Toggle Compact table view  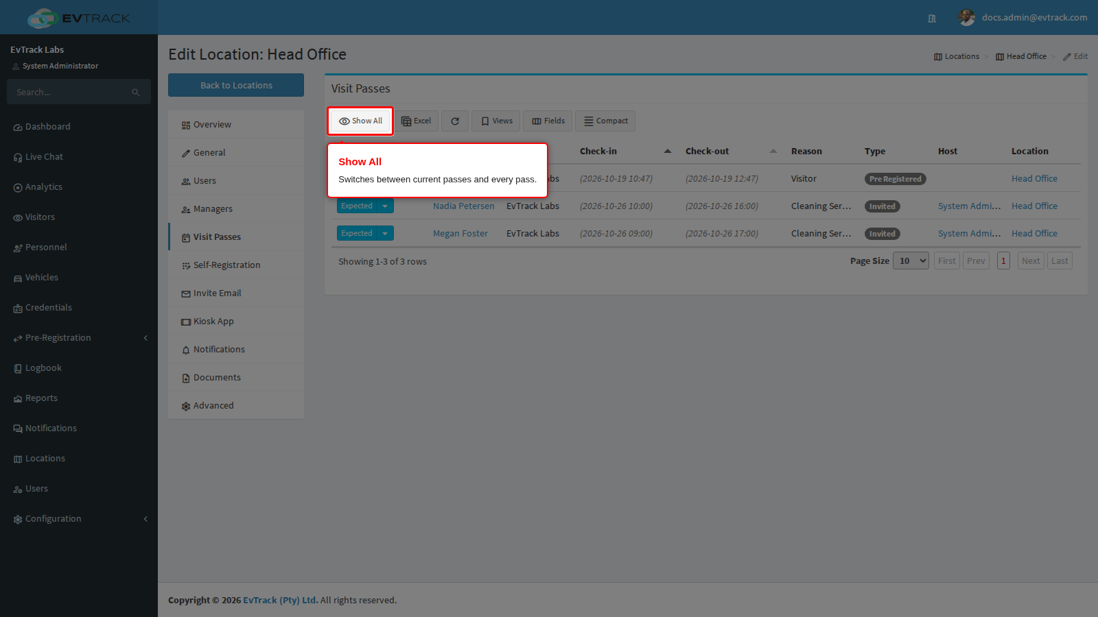[x=605, y=121]
